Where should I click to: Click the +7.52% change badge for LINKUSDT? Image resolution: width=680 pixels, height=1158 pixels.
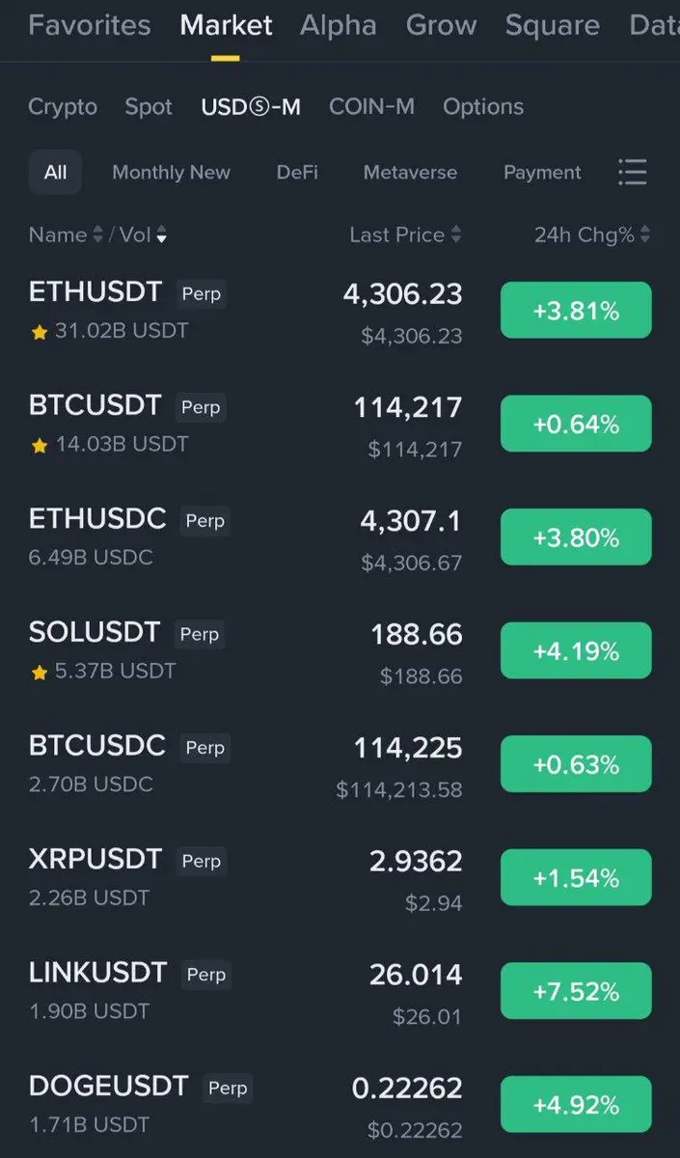click(x=576, y=991)
